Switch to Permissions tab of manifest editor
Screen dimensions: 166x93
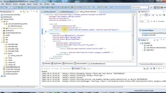(x=68, y=64)
